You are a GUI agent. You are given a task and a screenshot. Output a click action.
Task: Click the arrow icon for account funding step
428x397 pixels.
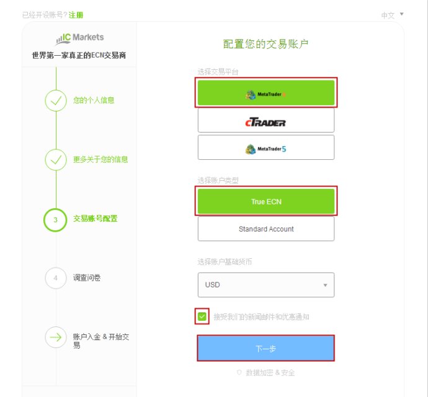tap(56, 338)
